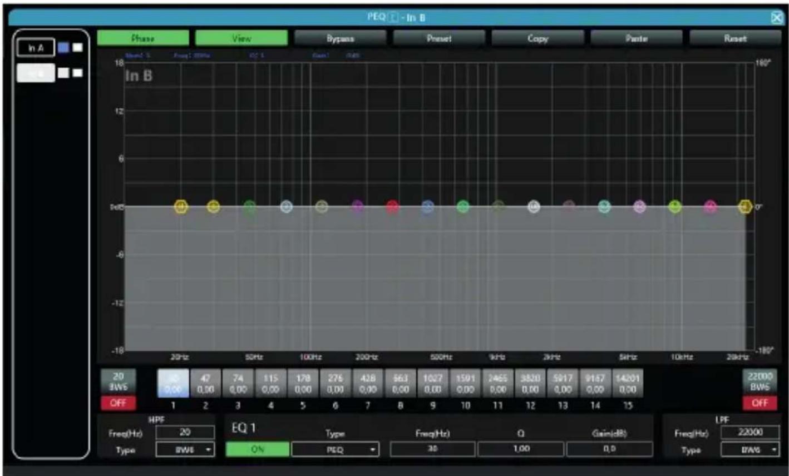Image resolution: width=789 pixels, height=476 pixels.
Task: Toggle the white square next to In A
Action: 77,48
